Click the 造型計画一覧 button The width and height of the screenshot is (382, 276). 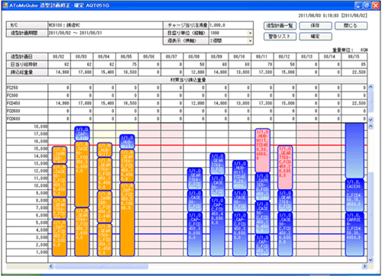(280, 26)
